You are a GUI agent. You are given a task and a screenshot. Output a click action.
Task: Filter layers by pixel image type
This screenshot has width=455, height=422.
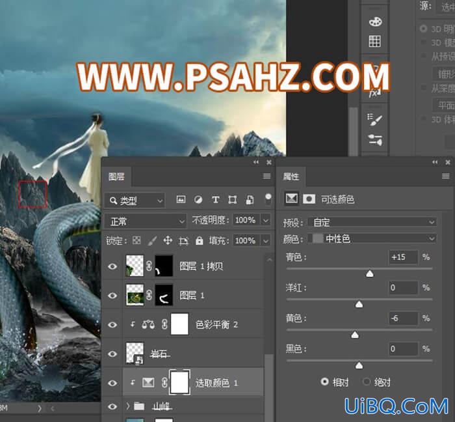[181, 200]
